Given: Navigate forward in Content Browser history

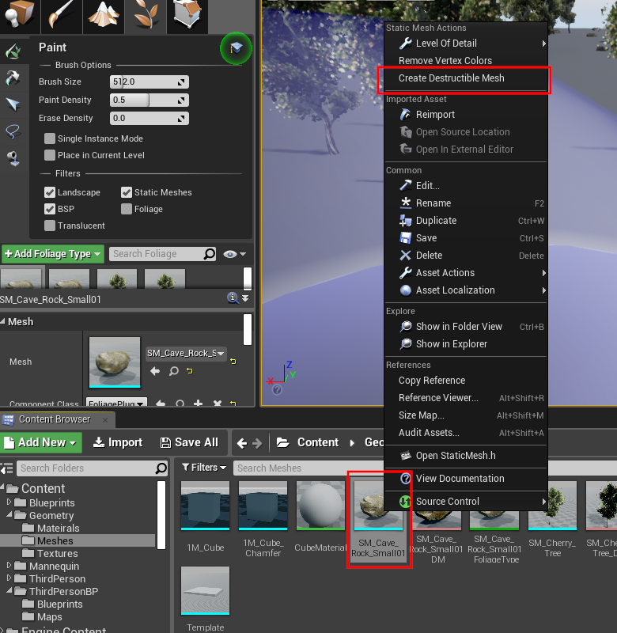Looking at the screenshot, I should [x=257, y=443].
